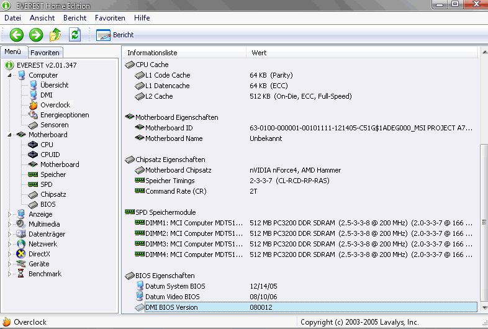This screenshot has height=329, width=488.
Task: Expand the DirectX tree node
Action: [9, 254]
